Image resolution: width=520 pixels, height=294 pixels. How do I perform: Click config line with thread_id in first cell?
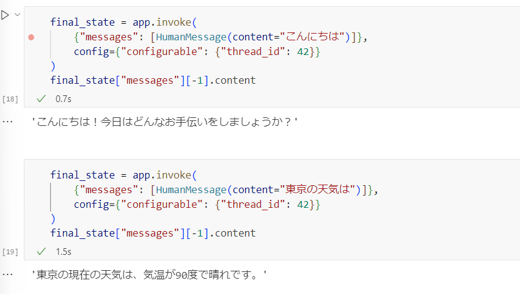(x=197, y=51)
